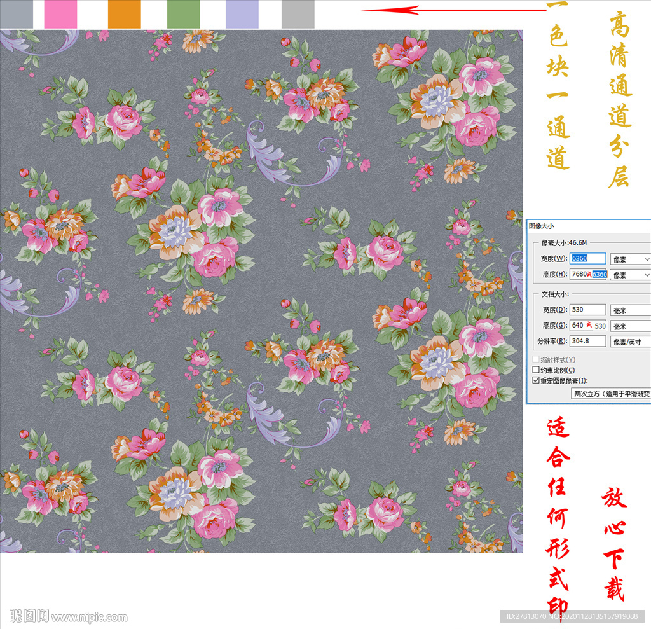Click the nipic logo watermark

coord(29,616)
